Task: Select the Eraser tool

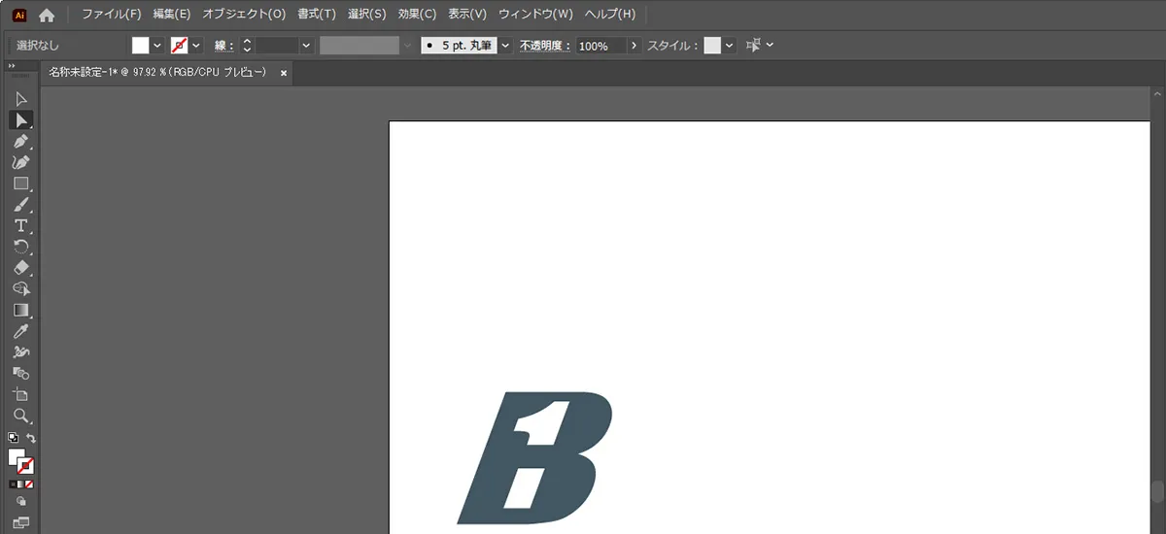Action: pos(20,268)
